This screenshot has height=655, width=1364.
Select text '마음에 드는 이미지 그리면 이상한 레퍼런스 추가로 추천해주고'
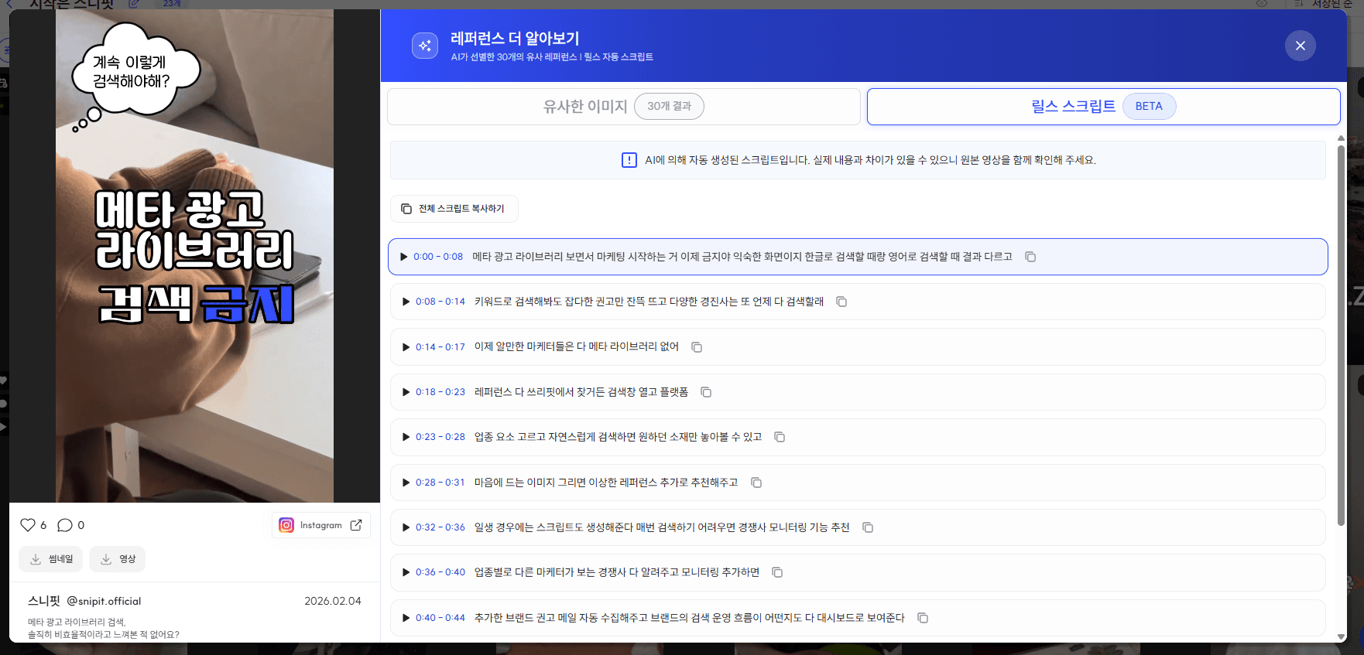click(606, 483)
